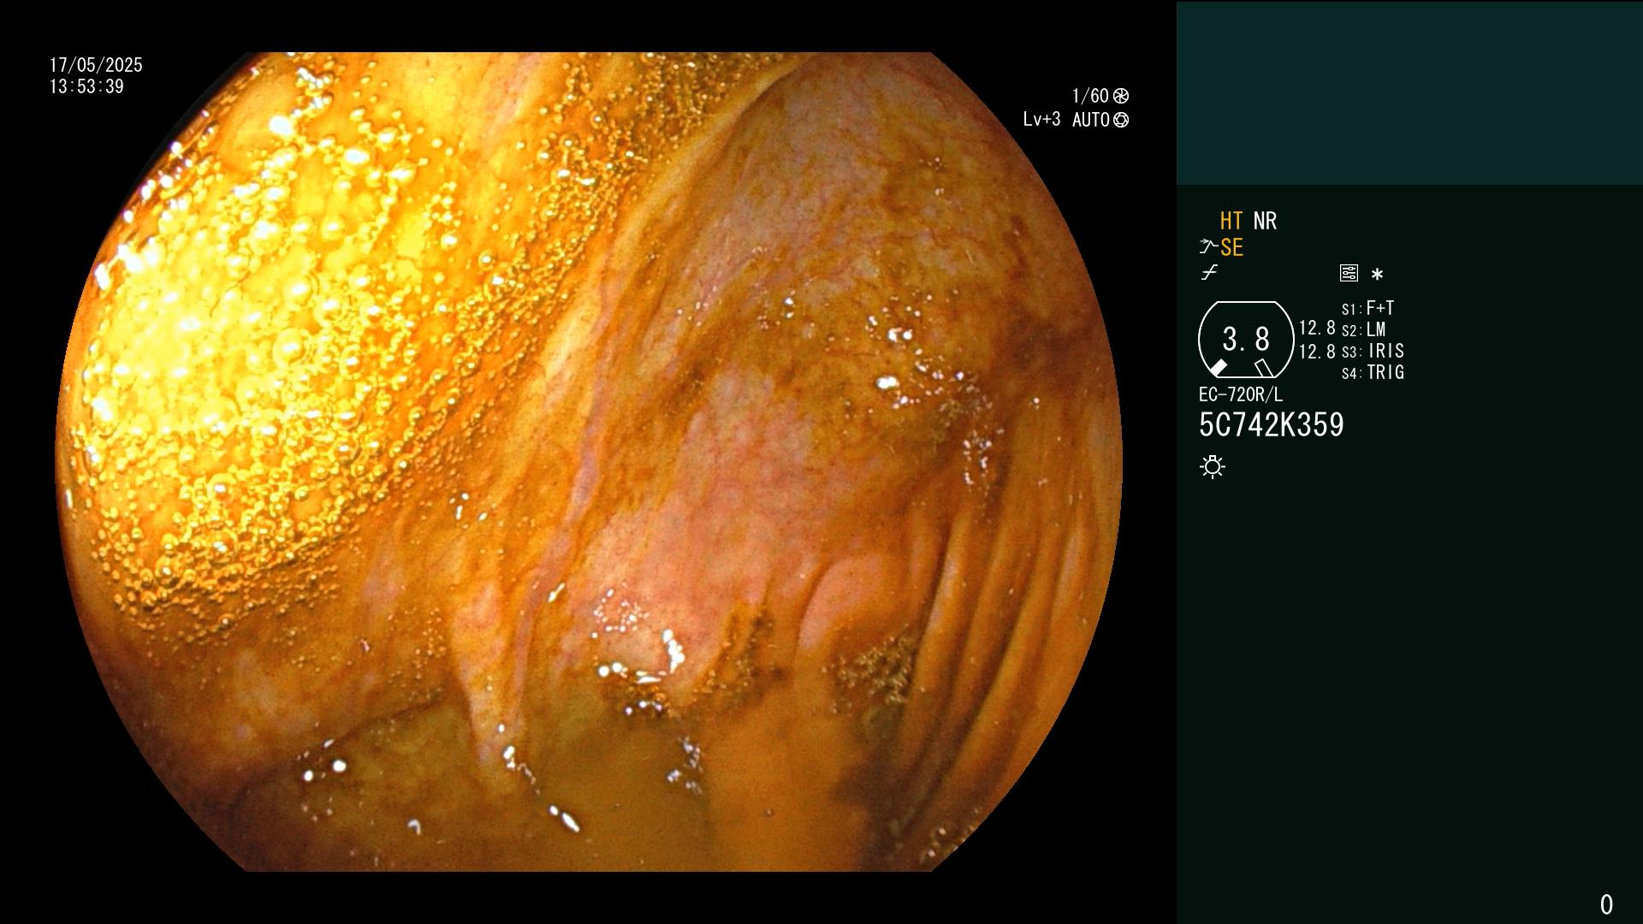Click the iris icon after AUTO
1643x924 pixels.
pos(1121,120)
